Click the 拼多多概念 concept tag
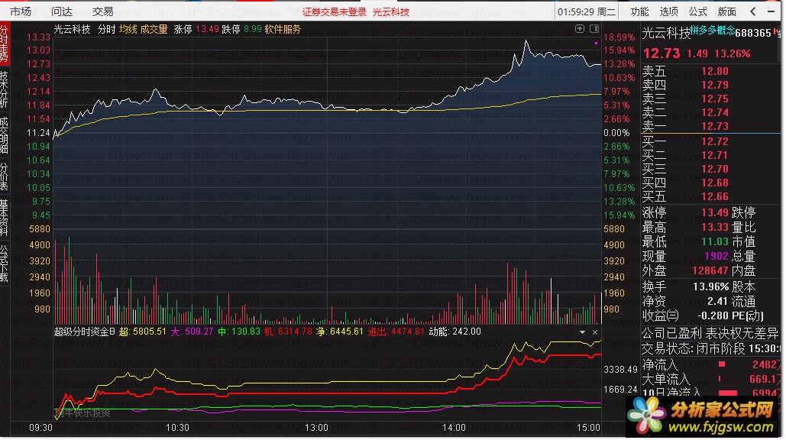 pos(712,30)
